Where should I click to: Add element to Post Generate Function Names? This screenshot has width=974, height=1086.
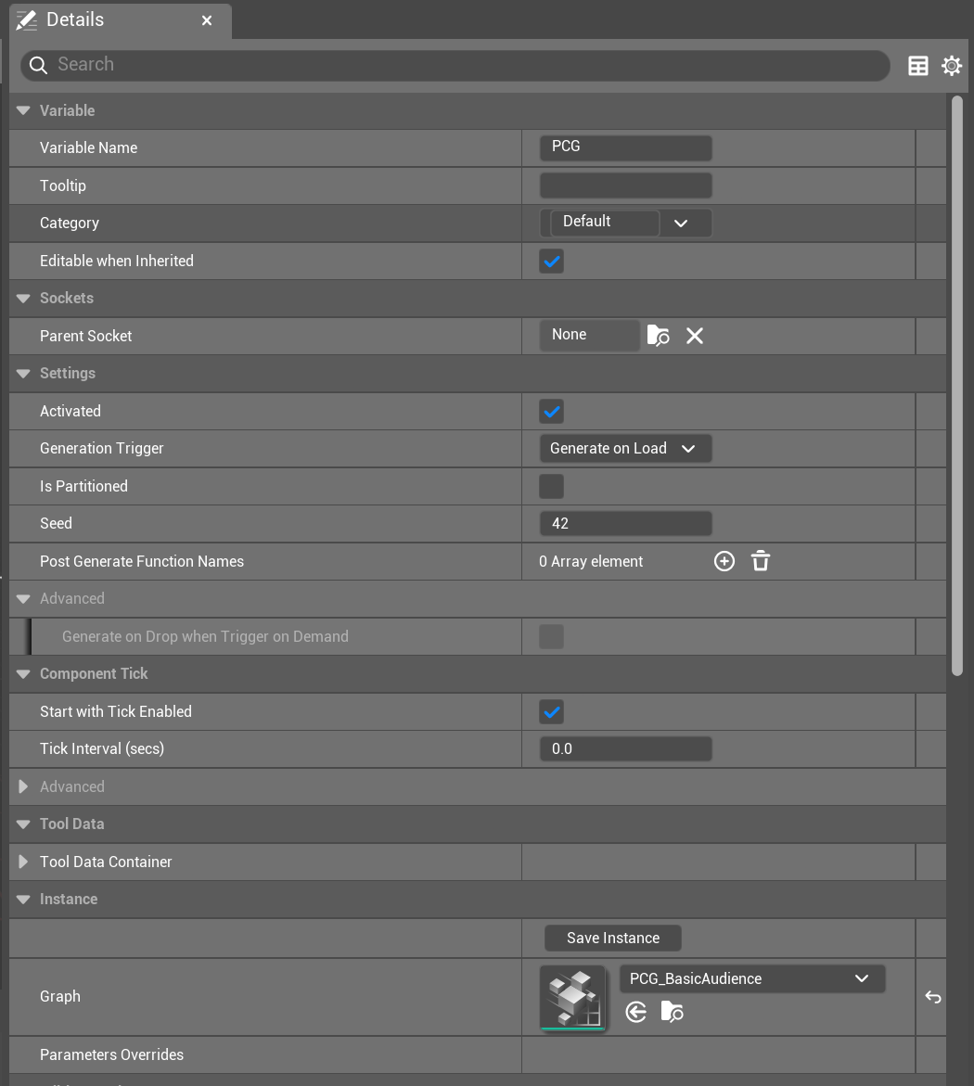[x=724, y=561]
